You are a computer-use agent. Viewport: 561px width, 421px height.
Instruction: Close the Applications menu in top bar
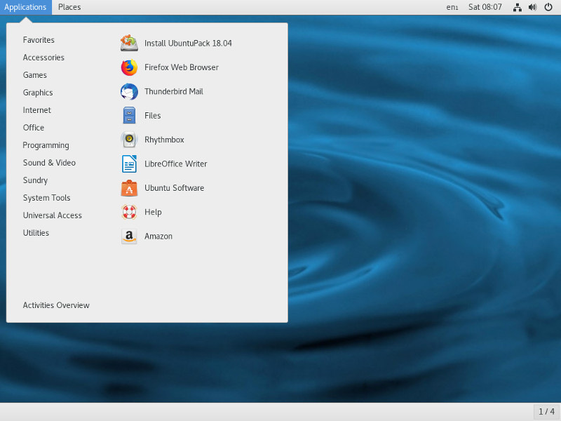pos(25,7)
